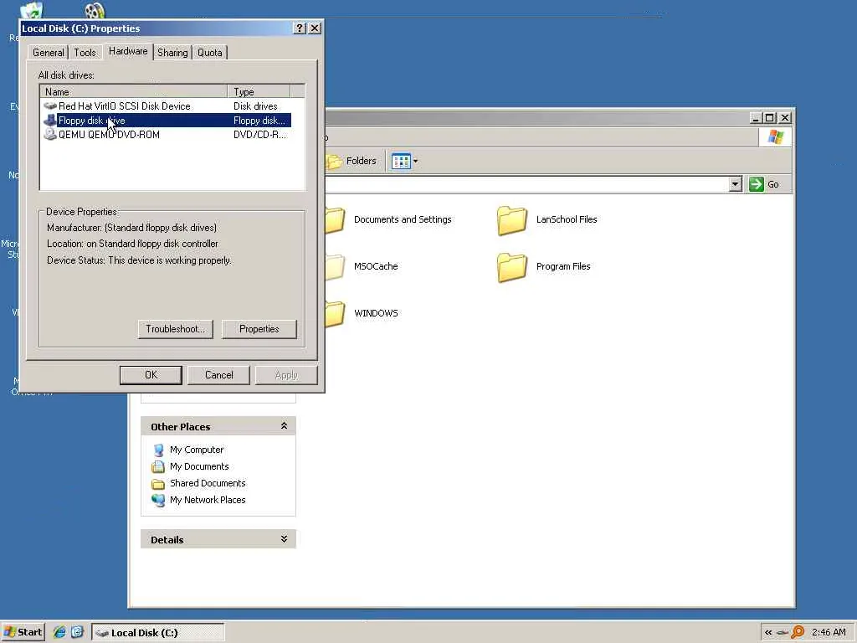Image resolution: width=857 pixels, height=643 pixels.
Task: Click the help question mark button
Action: pos(300,28)
